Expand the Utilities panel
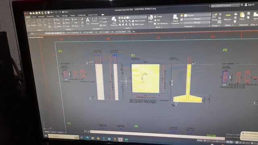The height and width of the screenshot is (145, 258). 229,25
